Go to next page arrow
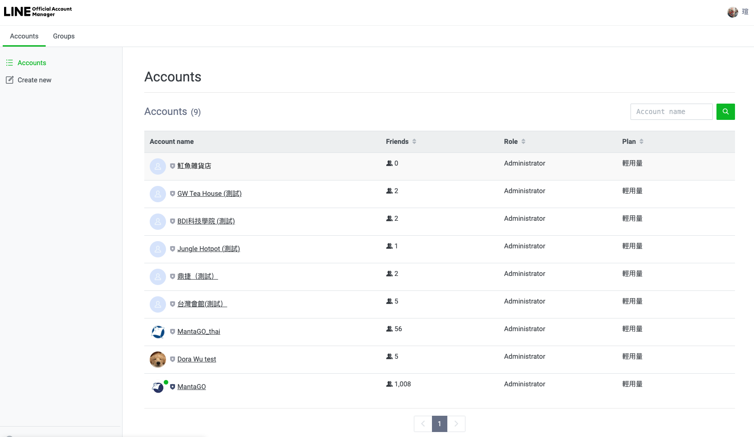 tap(456, 424)
